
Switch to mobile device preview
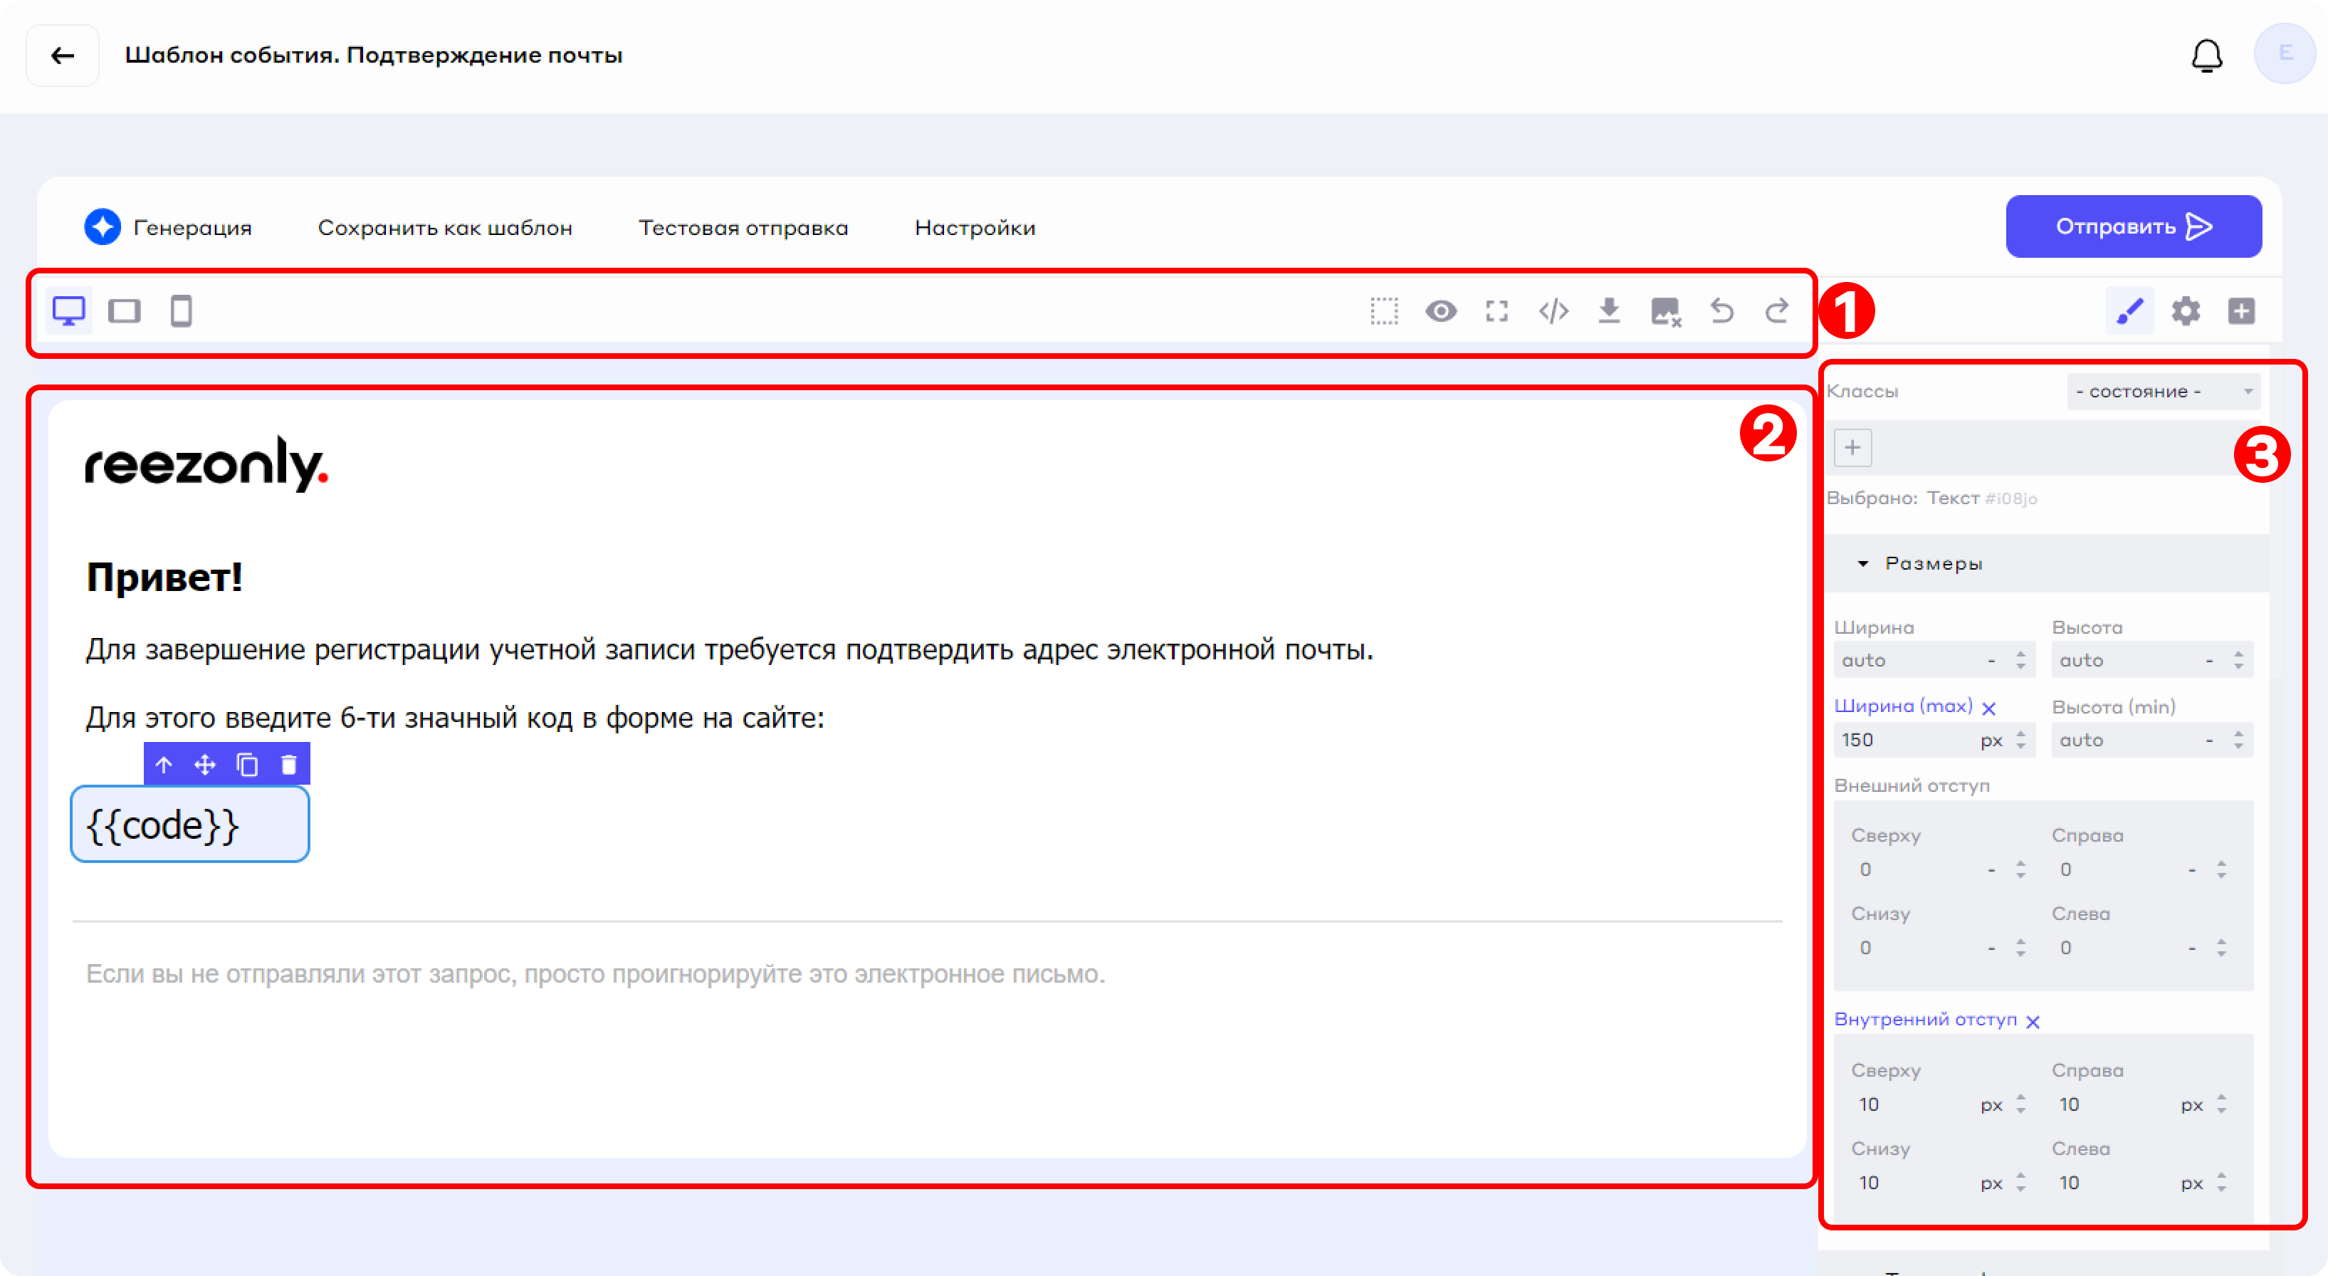tap(181, 312)
